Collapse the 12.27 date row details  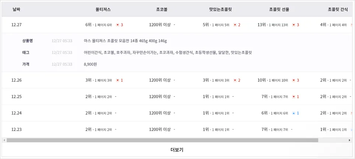pos(17,25)
